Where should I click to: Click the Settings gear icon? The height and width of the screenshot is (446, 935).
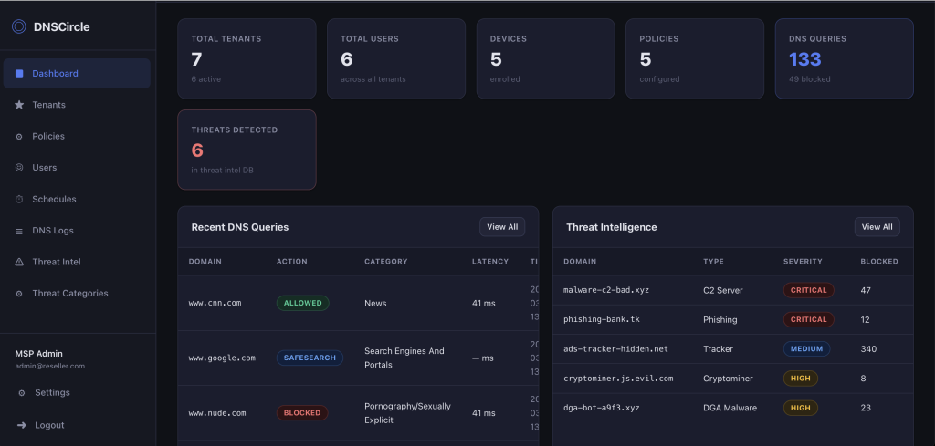21,393
